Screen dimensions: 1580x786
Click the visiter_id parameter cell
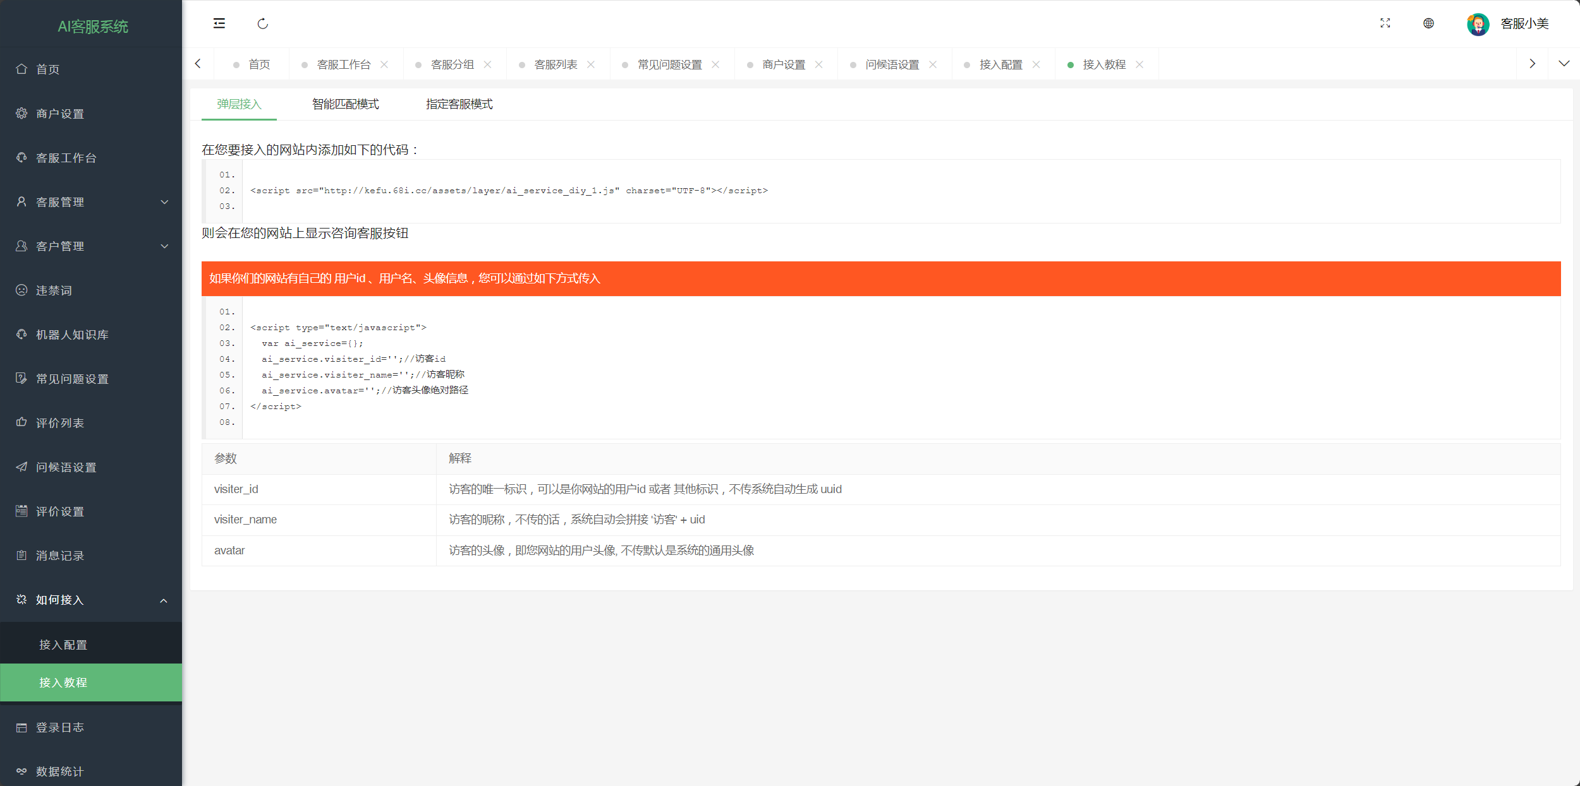(x=319, y=489)
